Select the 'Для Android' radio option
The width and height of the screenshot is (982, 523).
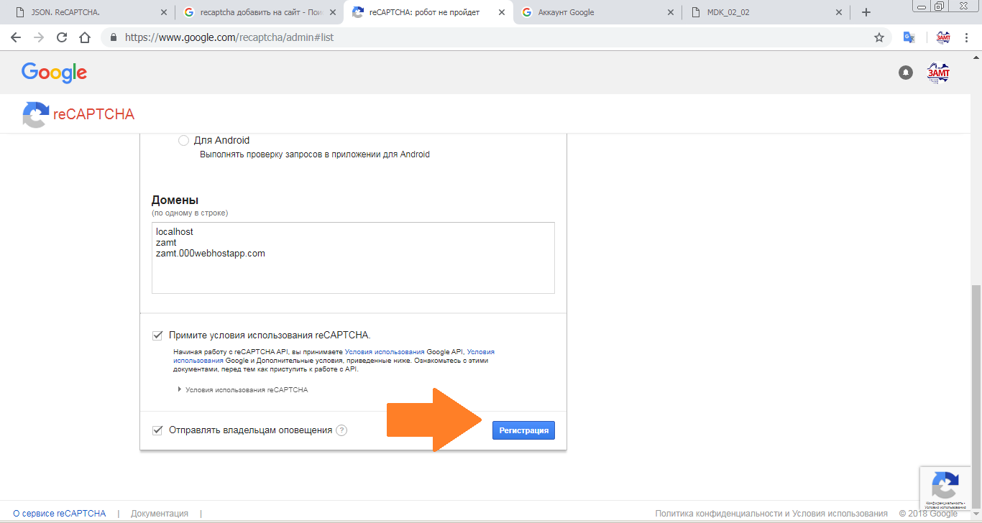pos(183,140)
